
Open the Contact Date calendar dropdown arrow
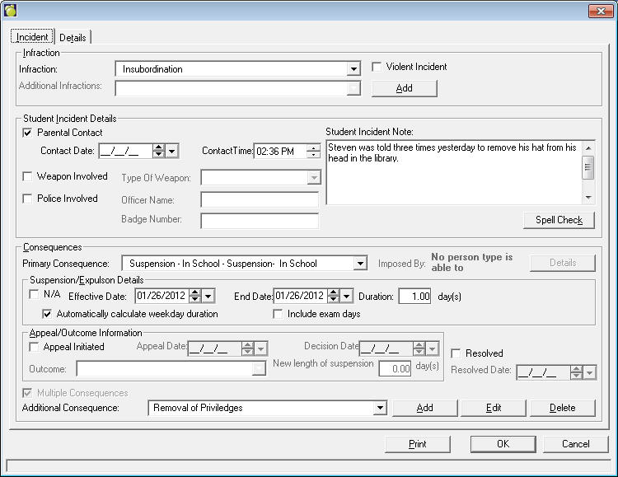(x=172, y=151)
